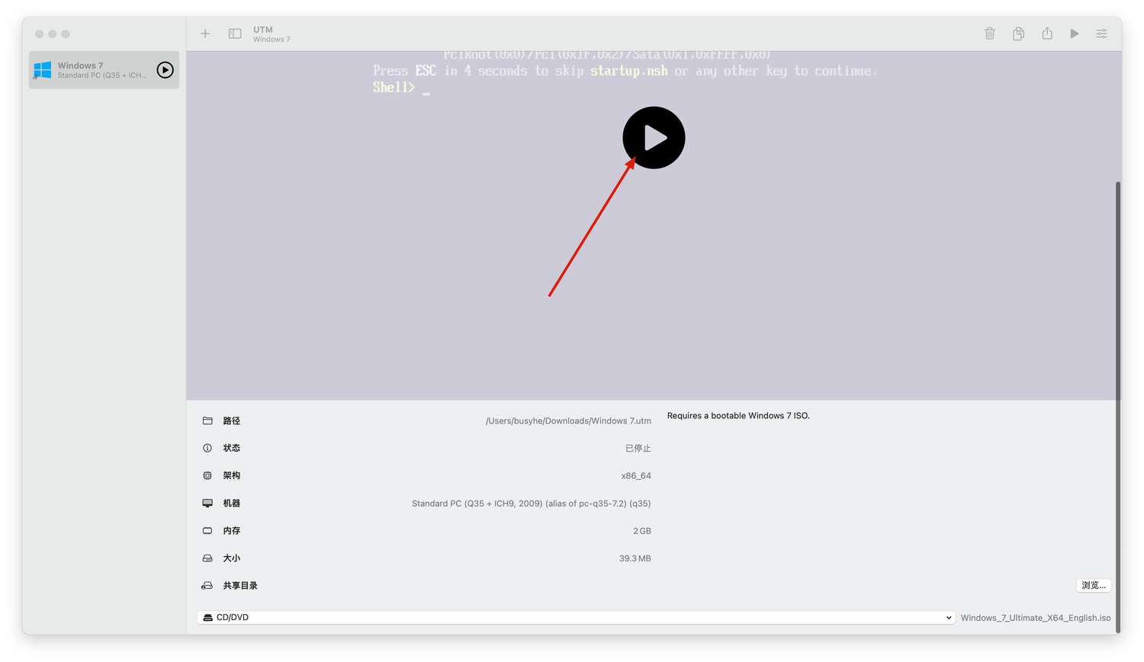Open the CD/DVD drive dropdown
The width and height of the screenshot is (1144, 662).
[x=576, y=617]
